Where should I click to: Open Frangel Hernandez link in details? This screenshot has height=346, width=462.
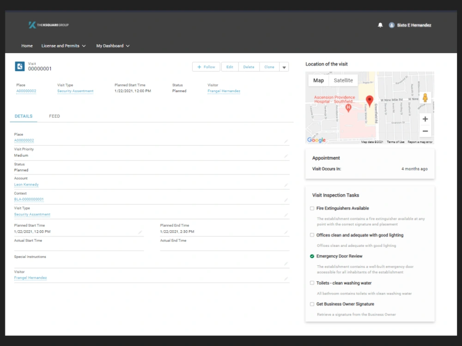(30, 278)
